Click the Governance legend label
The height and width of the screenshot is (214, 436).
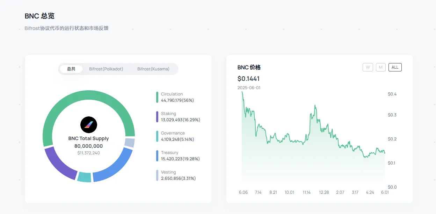coord(173,133)
